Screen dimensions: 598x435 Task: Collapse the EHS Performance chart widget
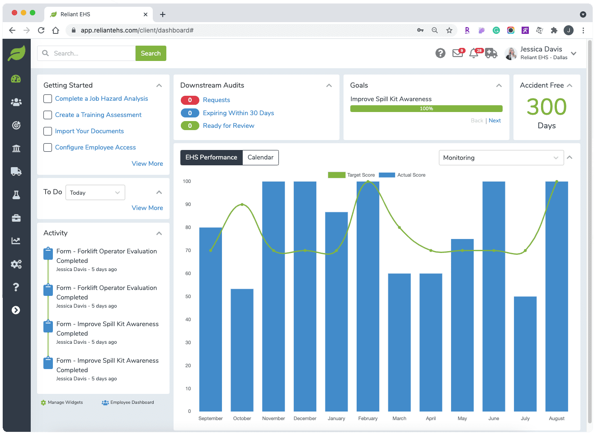click(570, 157)
